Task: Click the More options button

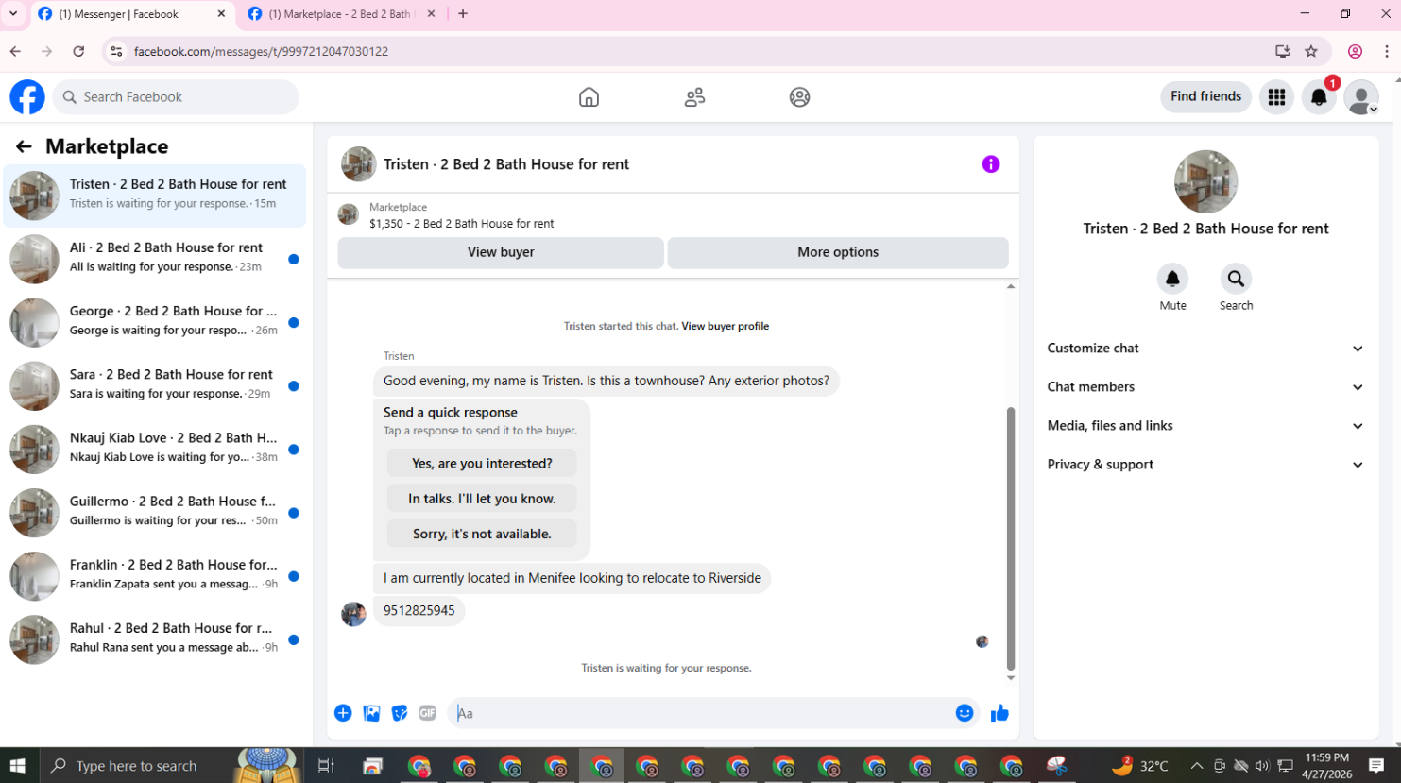Action: (x=838, y=252)
